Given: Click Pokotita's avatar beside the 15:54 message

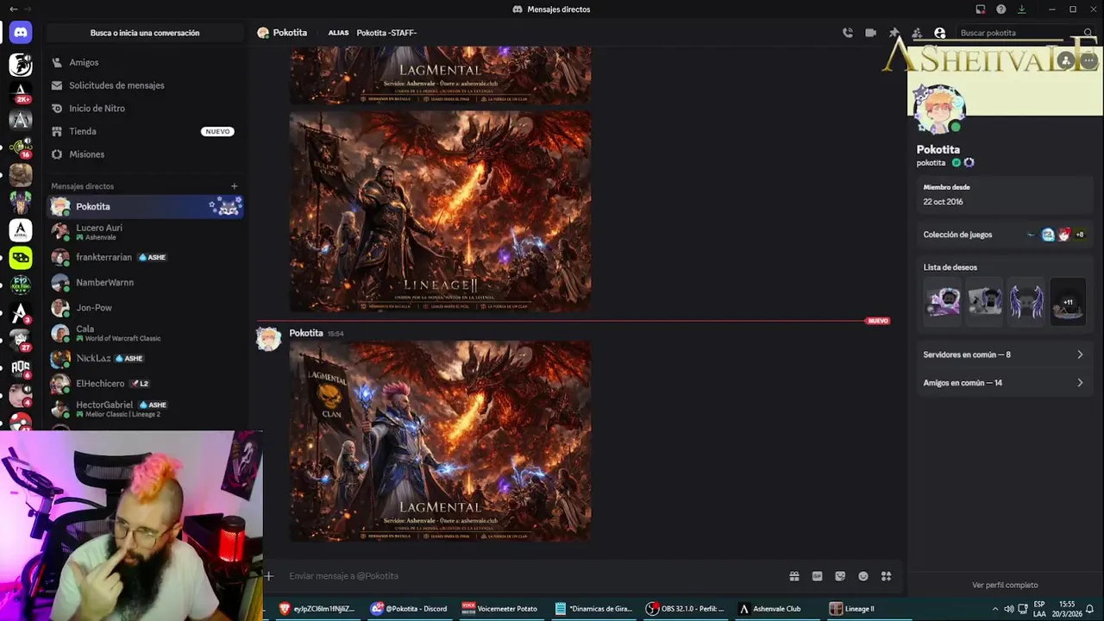Looking at the screenshot, I should click(x=268, y=339).
